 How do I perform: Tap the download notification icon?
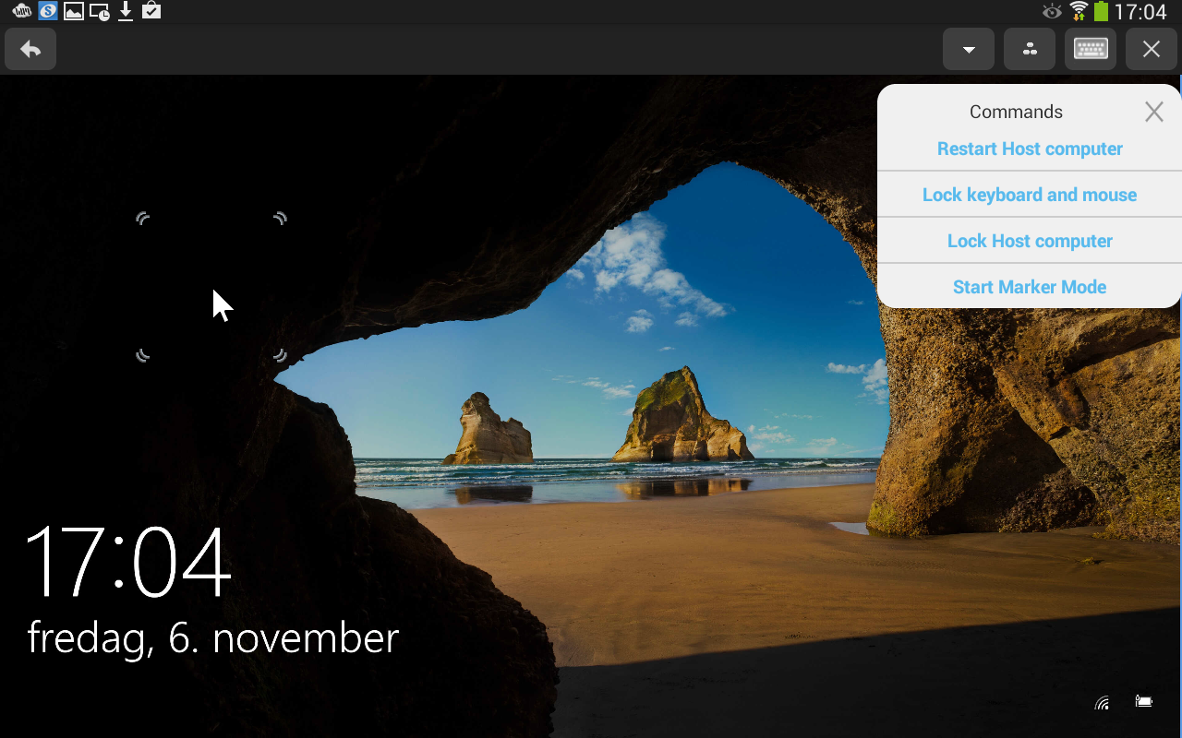pos(126,11)
